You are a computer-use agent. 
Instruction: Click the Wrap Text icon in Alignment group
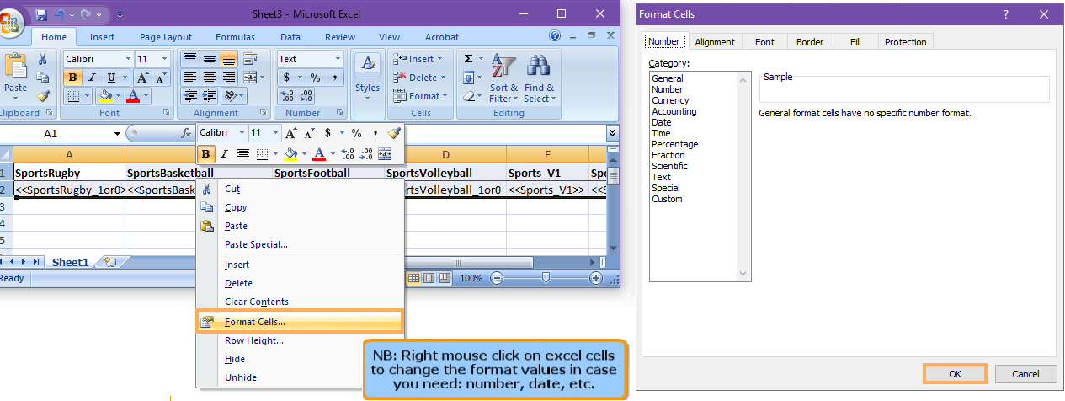249,59
